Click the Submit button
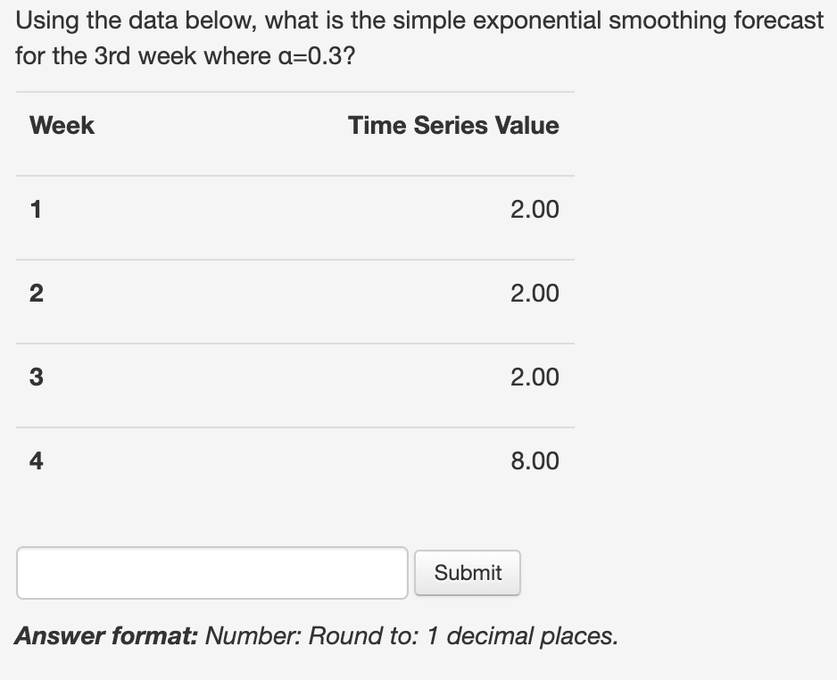Viewport: 837px width, 680px height. 467,572
